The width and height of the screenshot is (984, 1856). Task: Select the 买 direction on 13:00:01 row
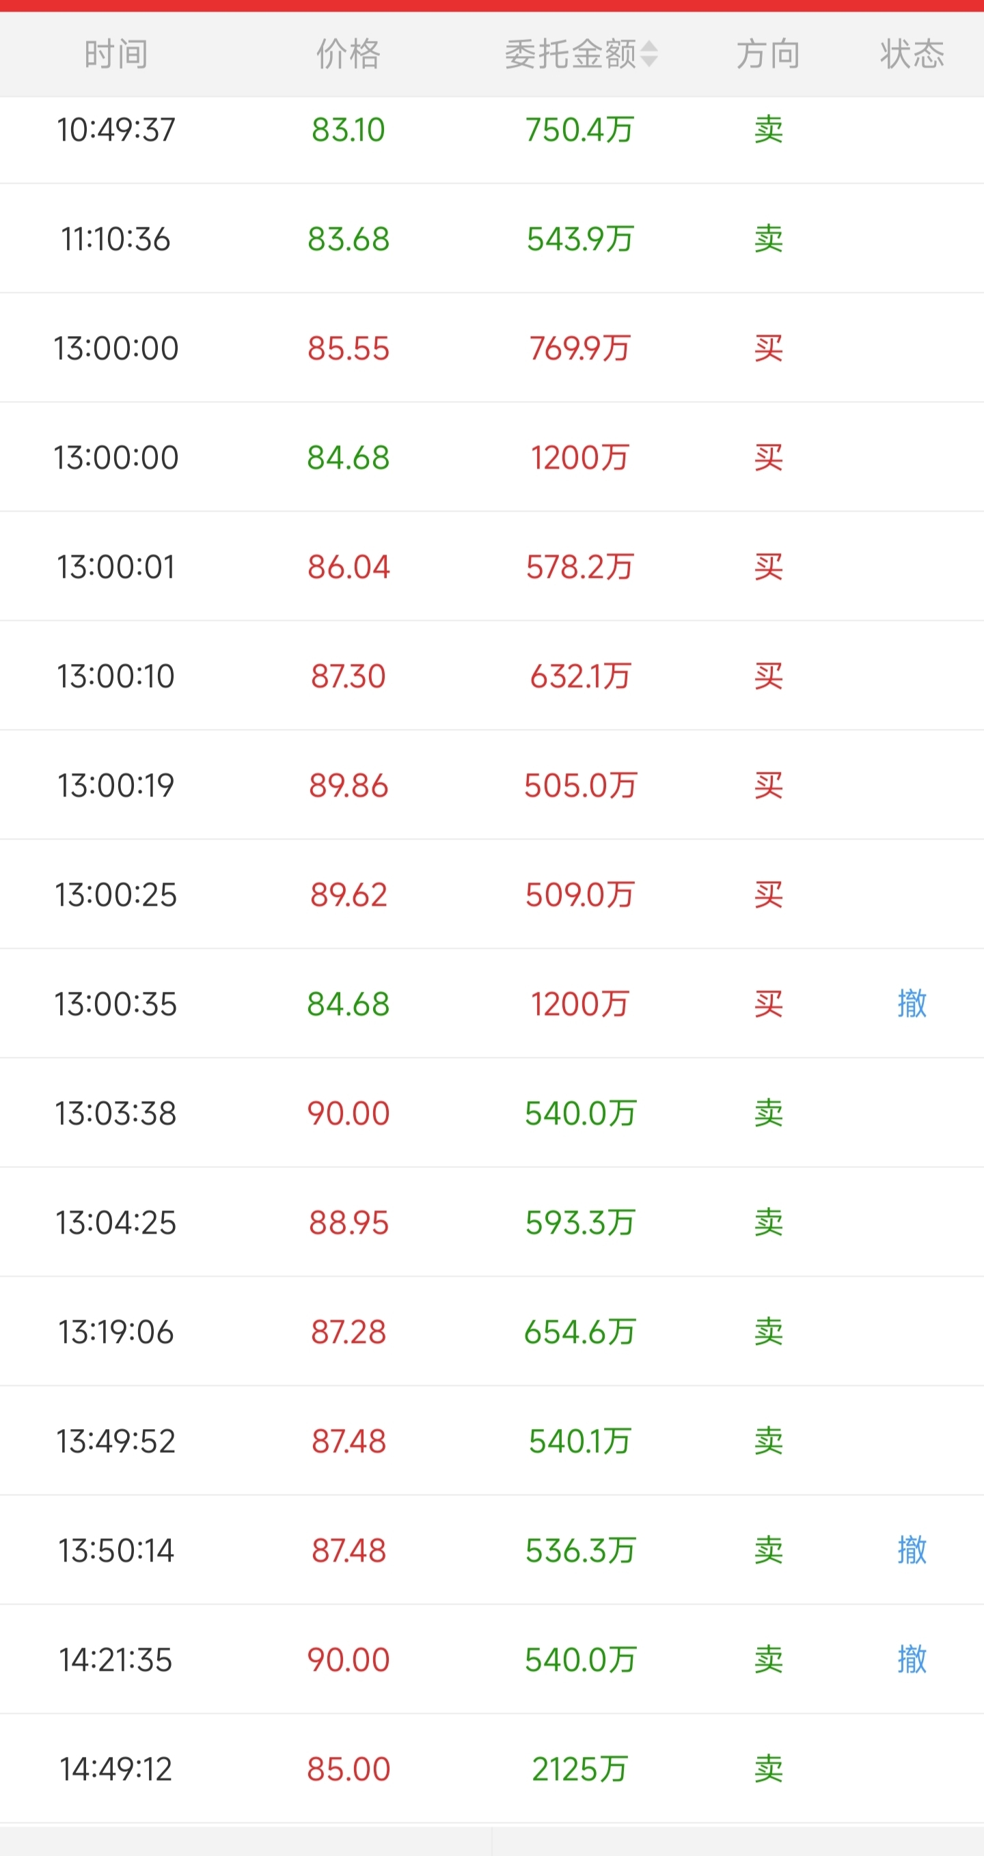[x=769, y=566]
